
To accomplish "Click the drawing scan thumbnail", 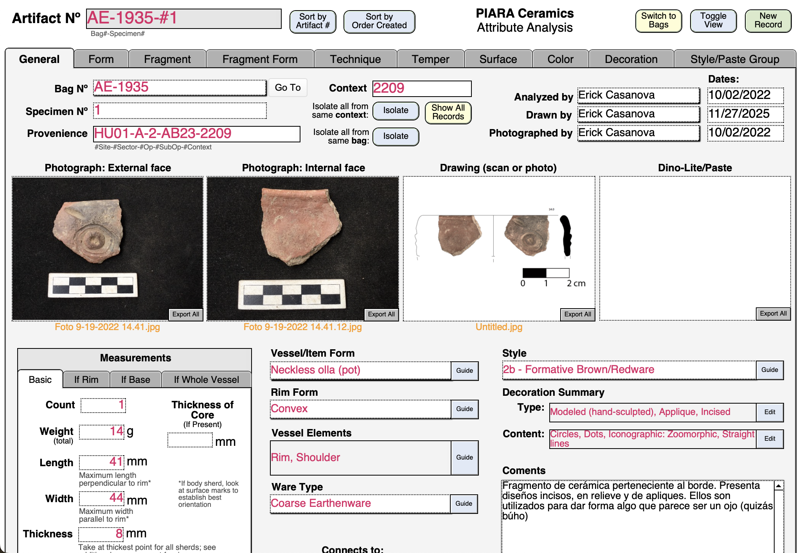I will point(499,242).
